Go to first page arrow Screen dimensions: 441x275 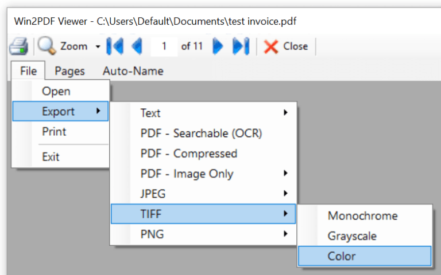pos(115,46)
